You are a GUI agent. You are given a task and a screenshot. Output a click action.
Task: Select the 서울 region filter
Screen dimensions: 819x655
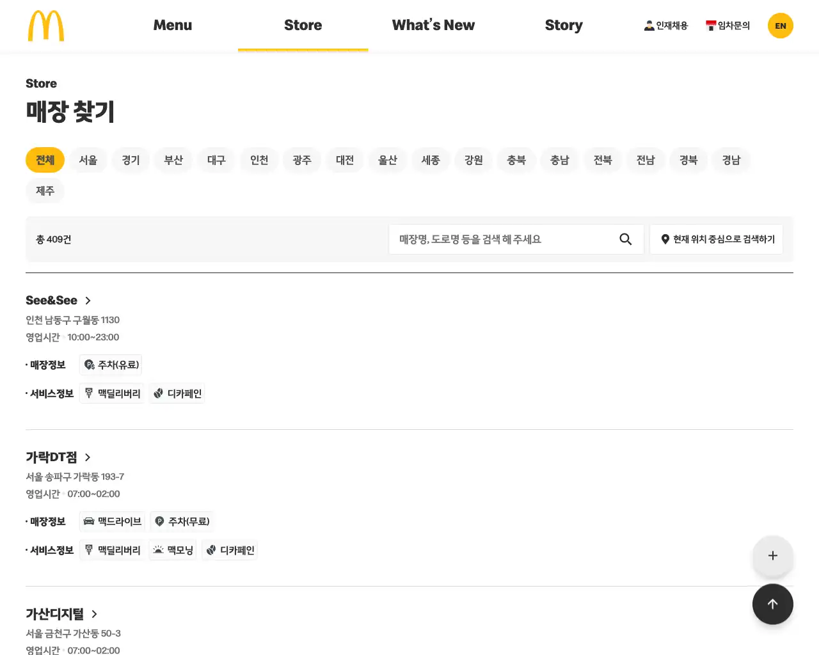[x=88, y=160]
